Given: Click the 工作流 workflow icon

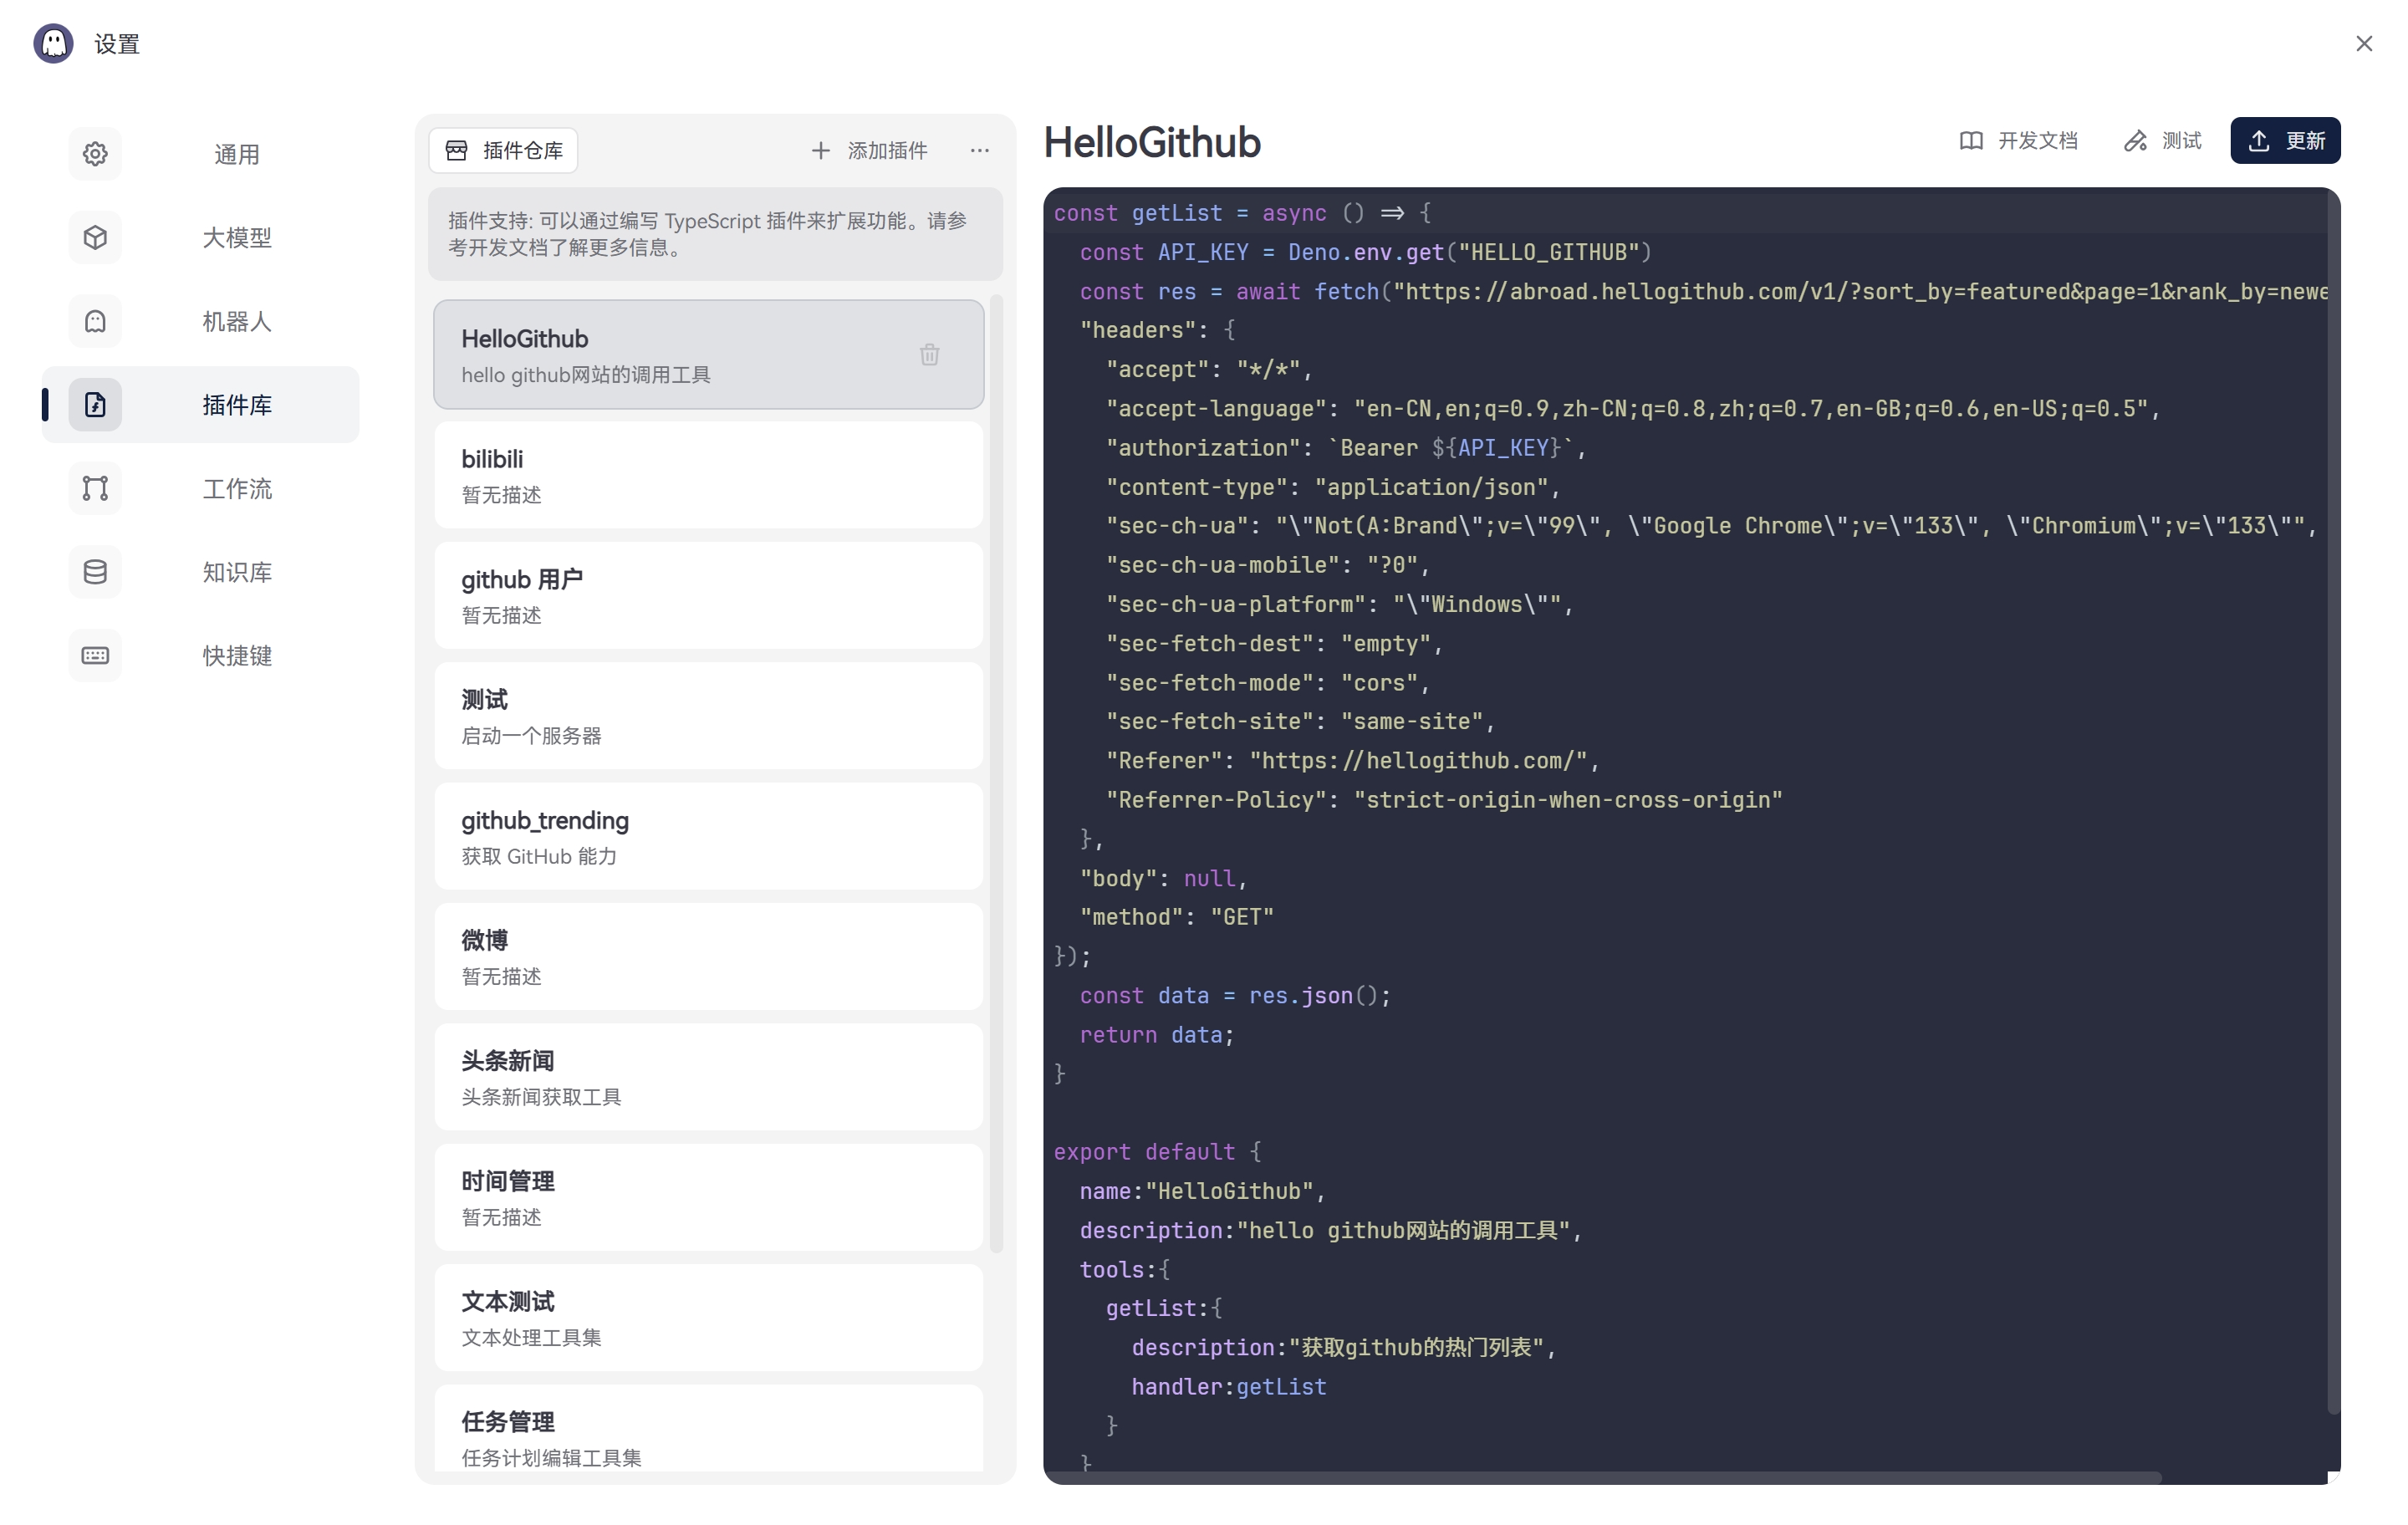Looking at the screenshot, I should (95, 488).
